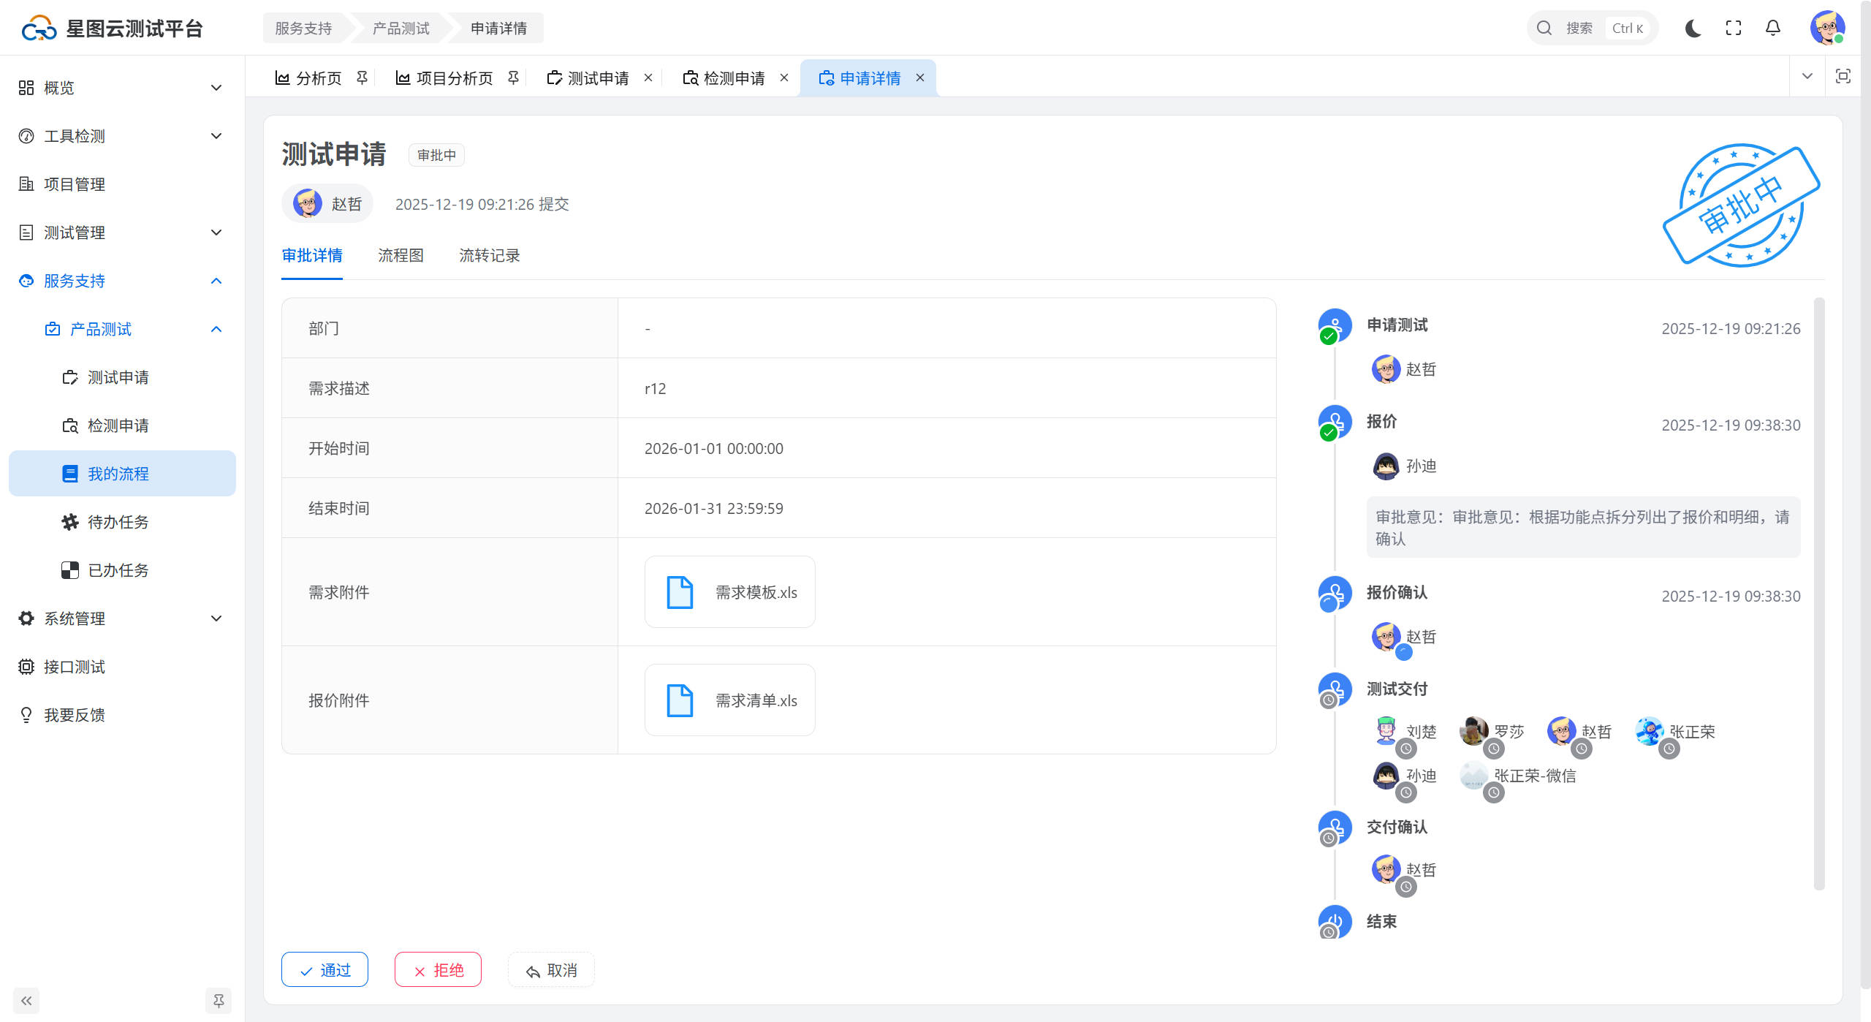Image resolution: width=1871 pixels, height=1022 pixels.
Task: Toggle dark mode moon icon
Action: 1693,28
